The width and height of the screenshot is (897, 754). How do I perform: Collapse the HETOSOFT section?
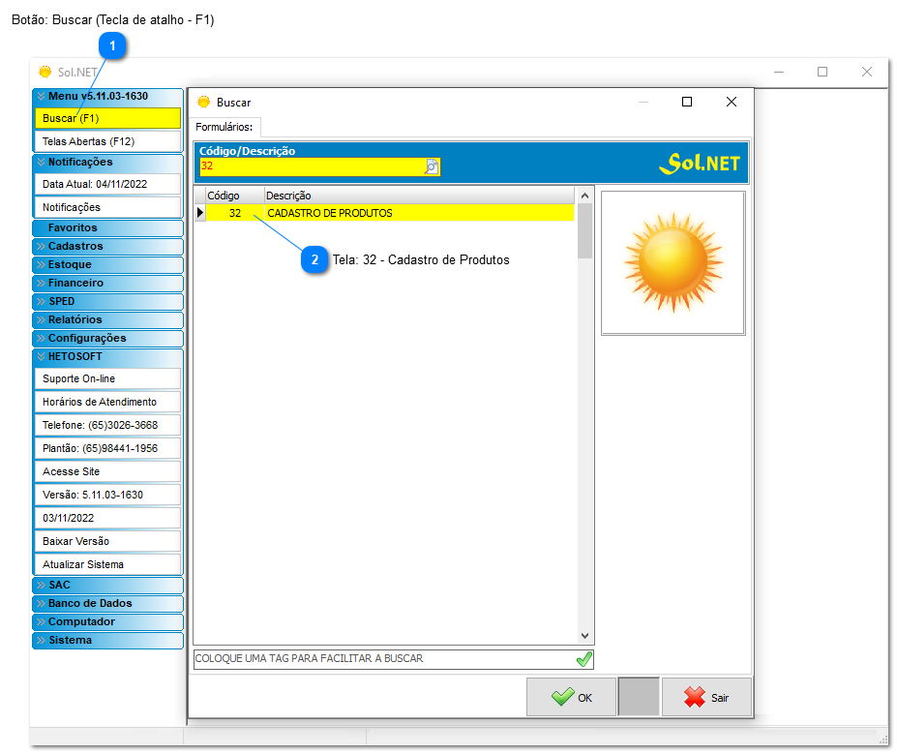[x=107, y=357]
